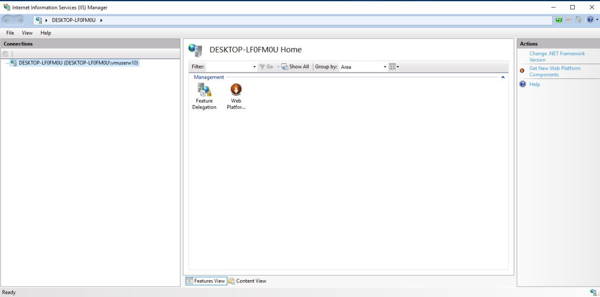Click Change .NET Framework Version link
This screenshot has height=297, width=600.
557,57
